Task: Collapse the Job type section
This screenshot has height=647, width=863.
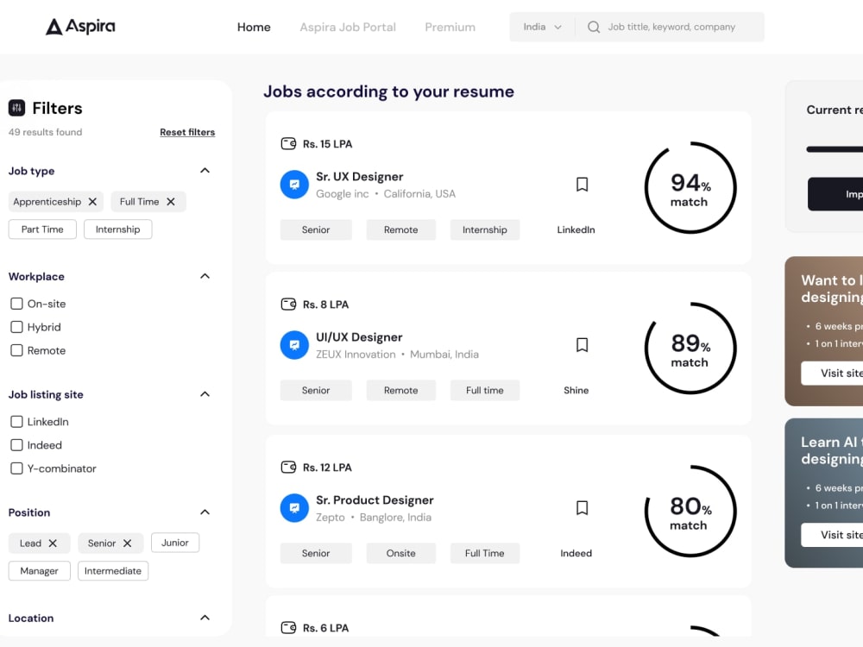Action: (205, 171)
